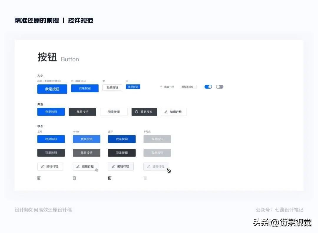This screenshot has height=233, width=318.
Task: Click the 超大 blue 我是按钮 button
Action: pyautogui.click(x=52, y=89)
